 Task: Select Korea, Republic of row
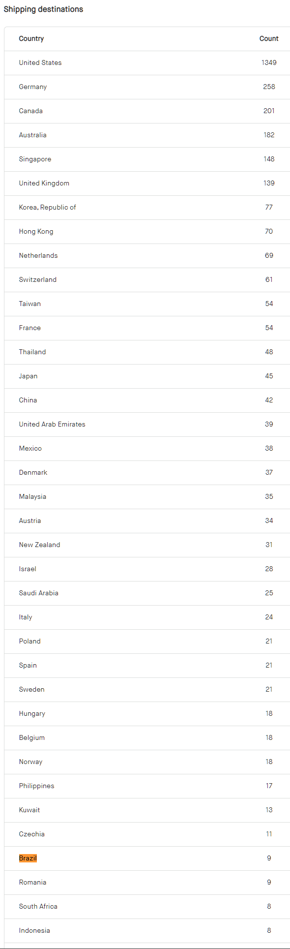tap(147, 208)
